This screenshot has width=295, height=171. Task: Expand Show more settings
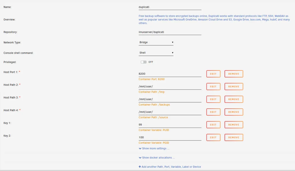[x=154, y=149]
